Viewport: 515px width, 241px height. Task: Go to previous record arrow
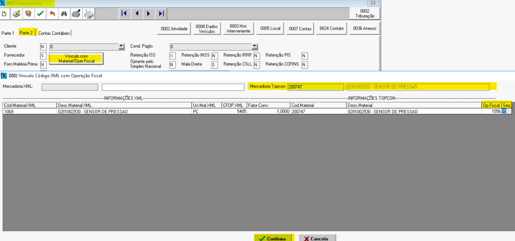(137, 14)
